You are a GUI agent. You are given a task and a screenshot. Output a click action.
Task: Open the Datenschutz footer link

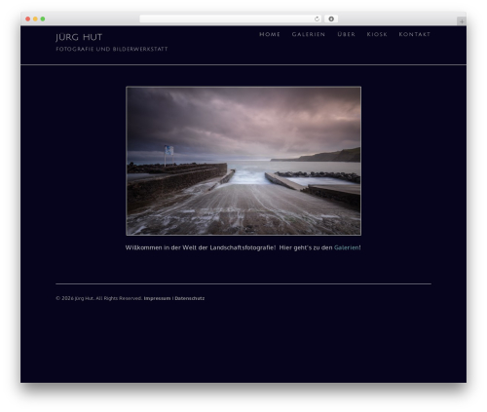coord(190,298)
